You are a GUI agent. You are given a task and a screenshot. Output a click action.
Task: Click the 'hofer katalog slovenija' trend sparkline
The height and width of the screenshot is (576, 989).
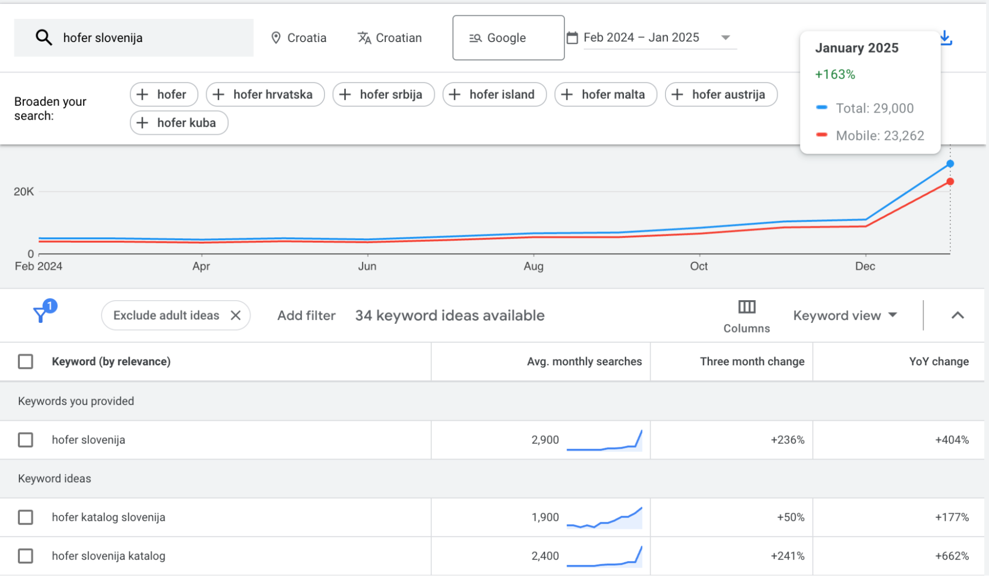coord(604,518)
